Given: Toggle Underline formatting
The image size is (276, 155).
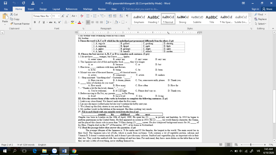Looking at the screenshot, I should click(44, 22).
